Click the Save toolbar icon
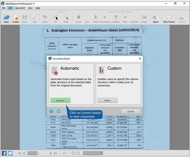 [24, 19]
